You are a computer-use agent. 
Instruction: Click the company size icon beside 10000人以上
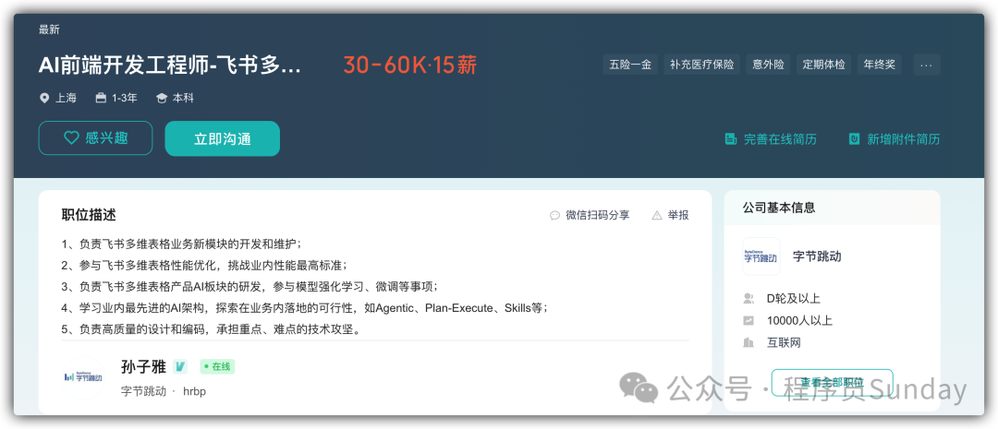(748, 321)
